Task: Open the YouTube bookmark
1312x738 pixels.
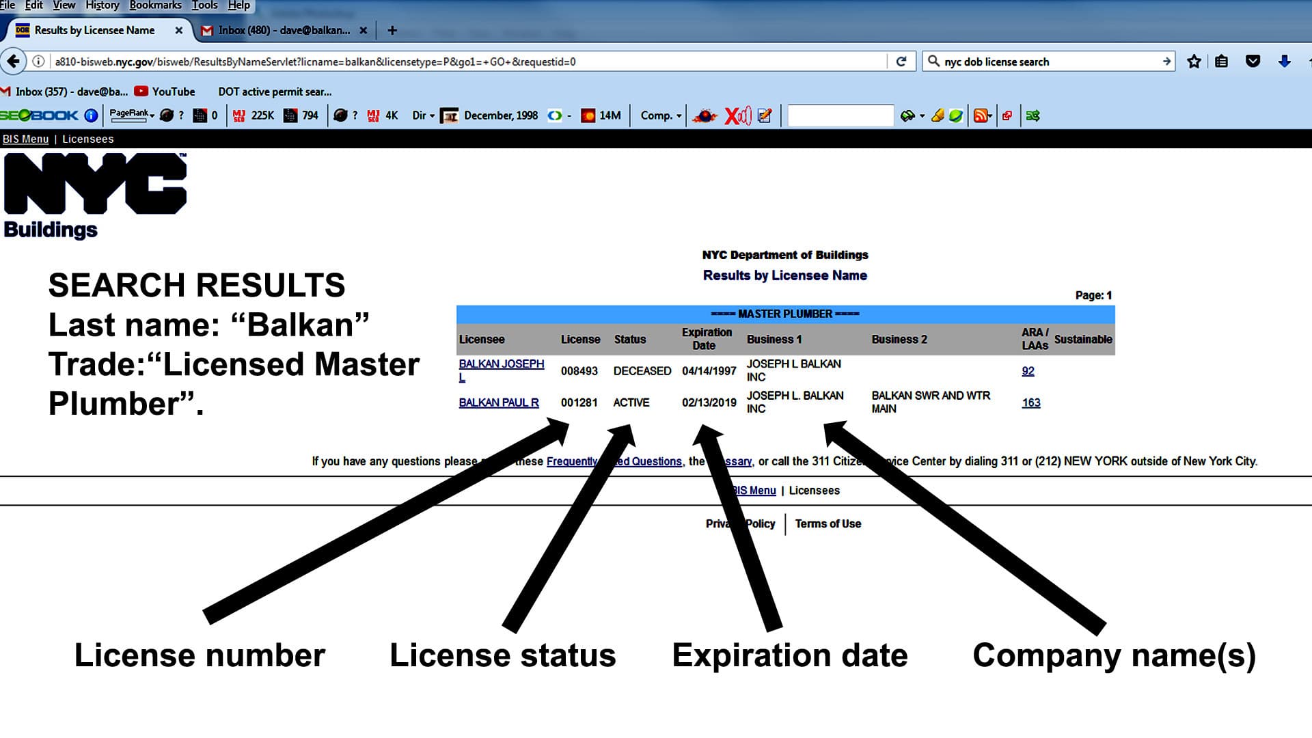Action: point(165,92)
